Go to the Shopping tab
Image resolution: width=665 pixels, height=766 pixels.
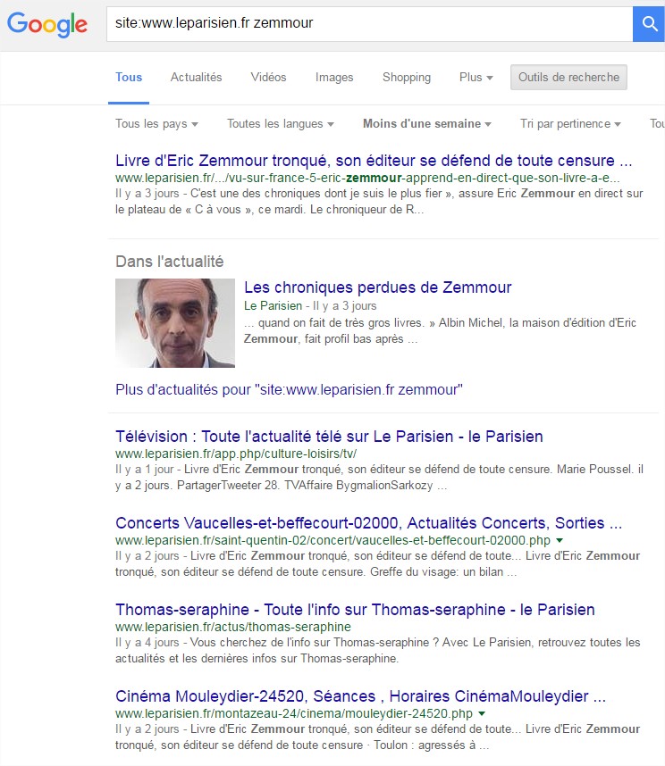[407, 77]
